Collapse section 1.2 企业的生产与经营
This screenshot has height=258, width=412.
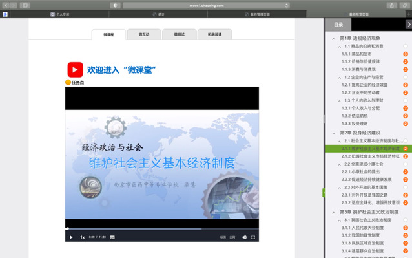(339, 78)
